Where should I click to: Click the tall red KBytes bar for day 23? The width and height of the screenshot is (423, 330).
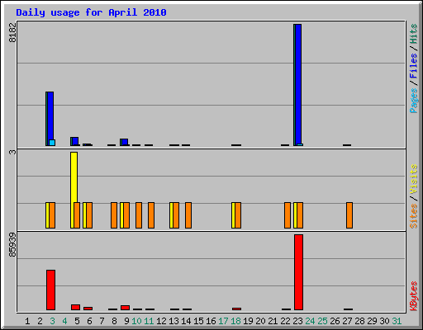(x=298, y=272)
